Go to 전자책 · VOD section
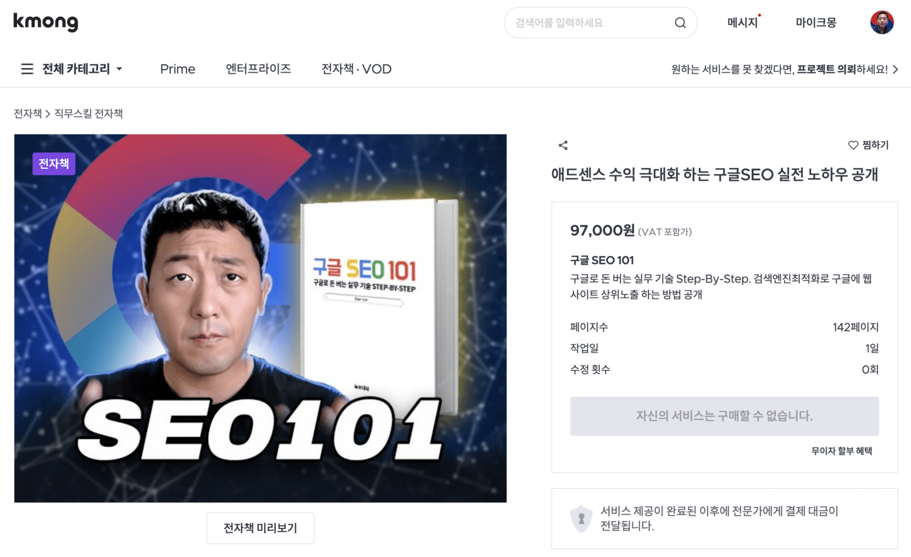The image size is (911, 557). (356, 69)
